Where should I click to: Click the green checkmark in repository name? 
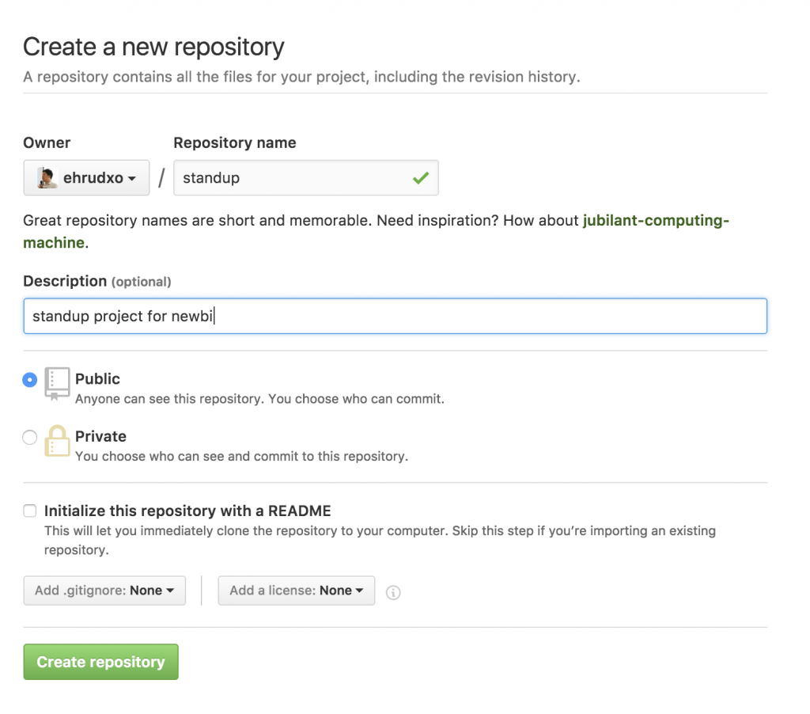[421, 178]
